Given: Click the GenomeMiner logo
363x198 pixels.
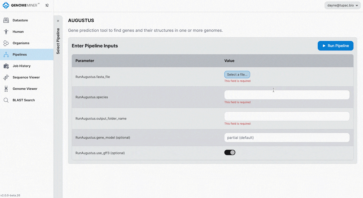Looking at the screenshot, I should pos(21,5).
